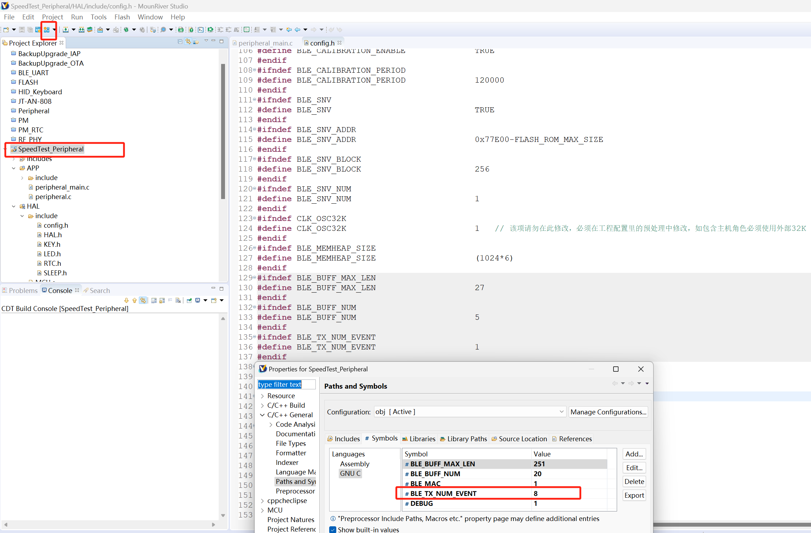
Task: Click the Search magnifier toolbar icon
Action: 163,30
